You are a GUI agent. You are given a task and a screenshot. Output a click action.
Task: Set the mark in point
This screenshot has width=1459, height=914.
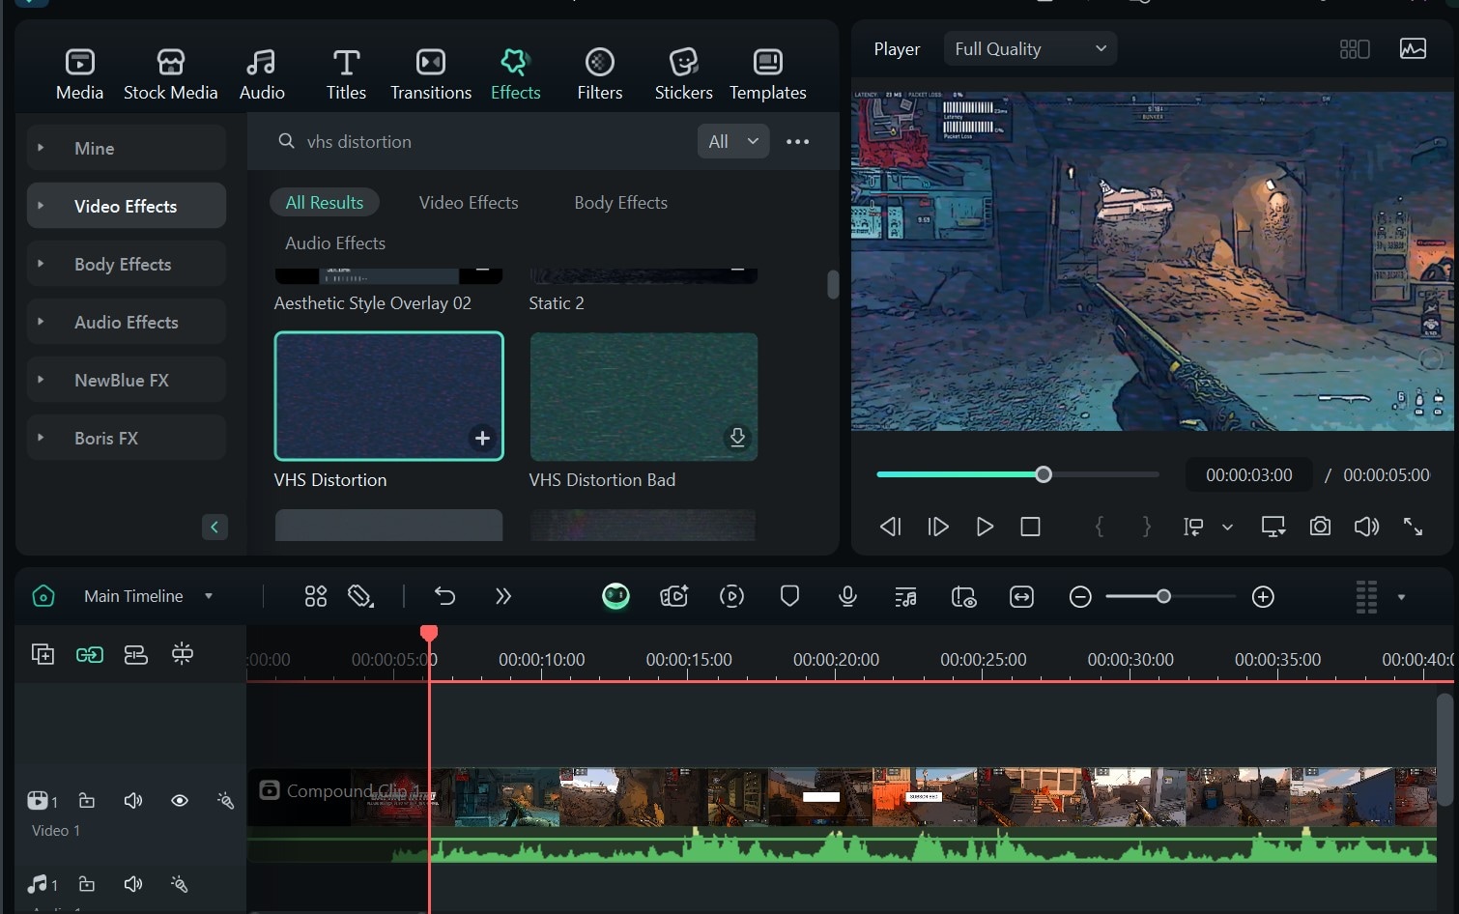tap(1099, 527)
